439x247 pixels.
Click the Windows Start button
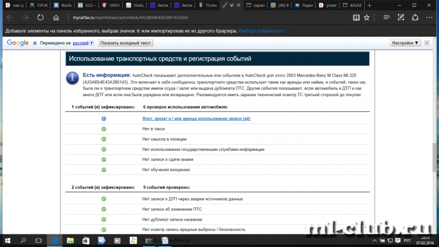[x=8, y=240]
